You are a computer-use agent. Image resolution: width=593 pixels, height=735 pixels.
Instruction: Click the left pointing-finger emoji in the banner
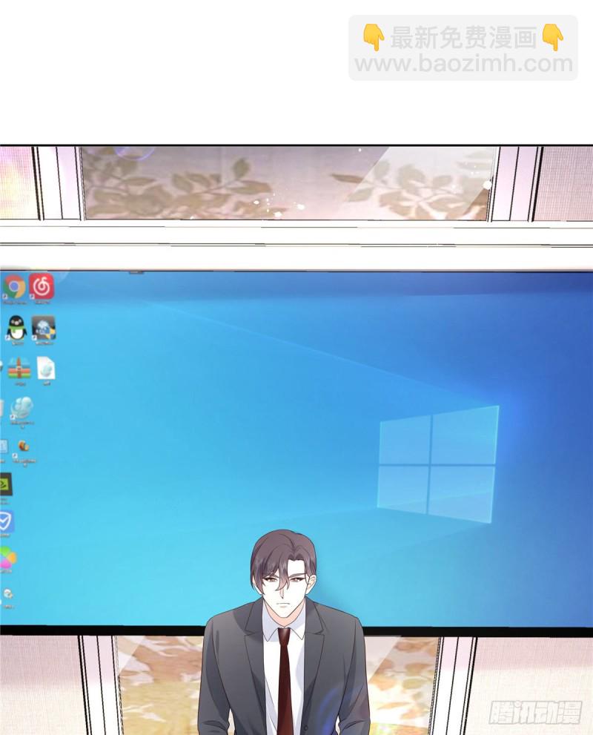point(373,38)
